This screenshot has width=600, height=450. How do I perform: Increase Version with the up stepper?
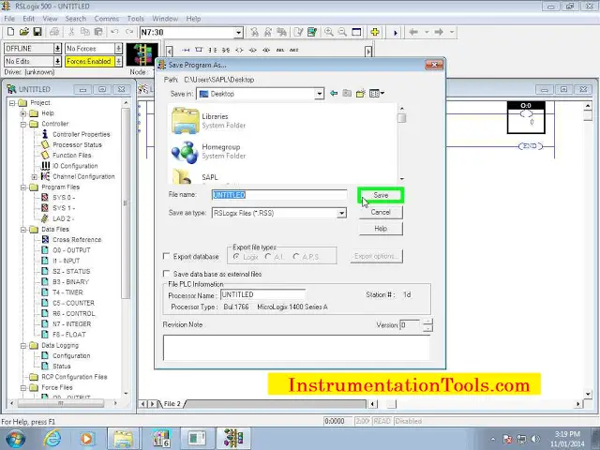click(x=428, y=322)
